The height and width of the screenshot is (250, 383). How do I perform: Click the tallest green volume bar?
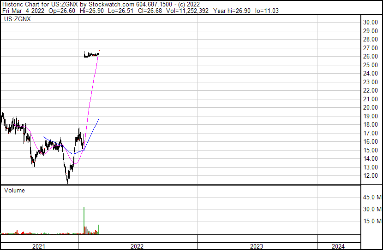point(84,221)
